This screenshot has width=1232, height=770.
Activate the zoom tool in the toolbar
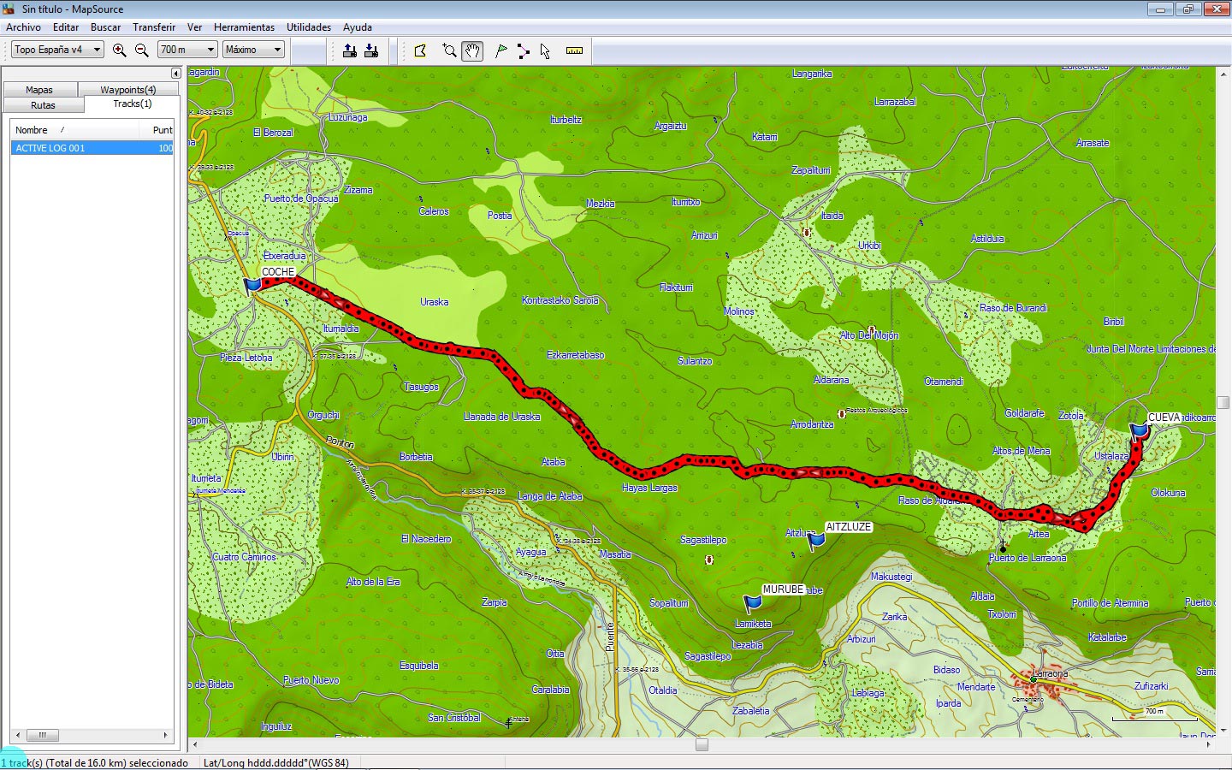point(449,50)
